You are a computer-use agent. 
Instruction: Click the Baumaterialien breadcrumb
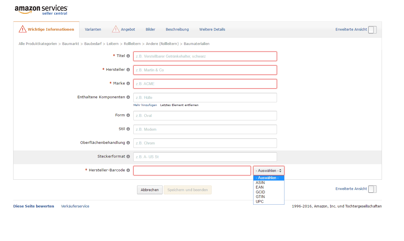point(197,44)
